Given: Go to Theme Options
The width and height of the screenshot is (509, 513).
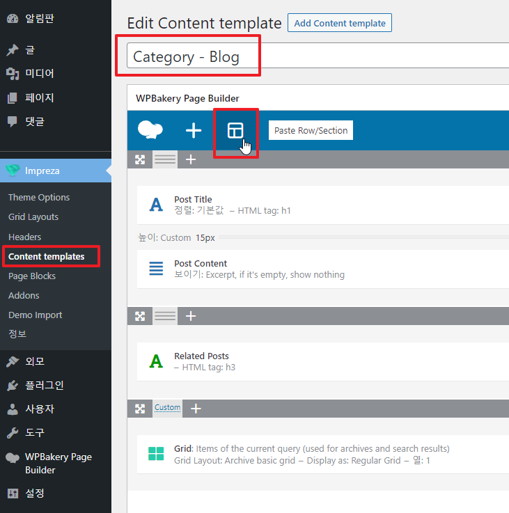Looking at the screenshot, I should [x=39, y=197].
